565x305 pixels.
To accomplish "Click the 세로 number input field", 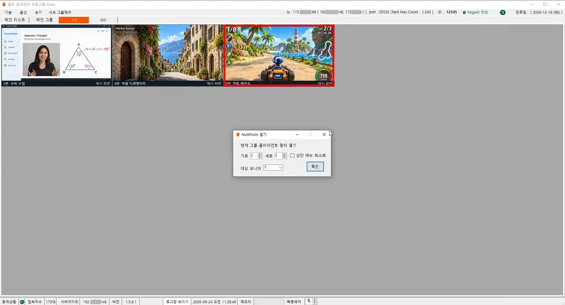I will [278, 156].
